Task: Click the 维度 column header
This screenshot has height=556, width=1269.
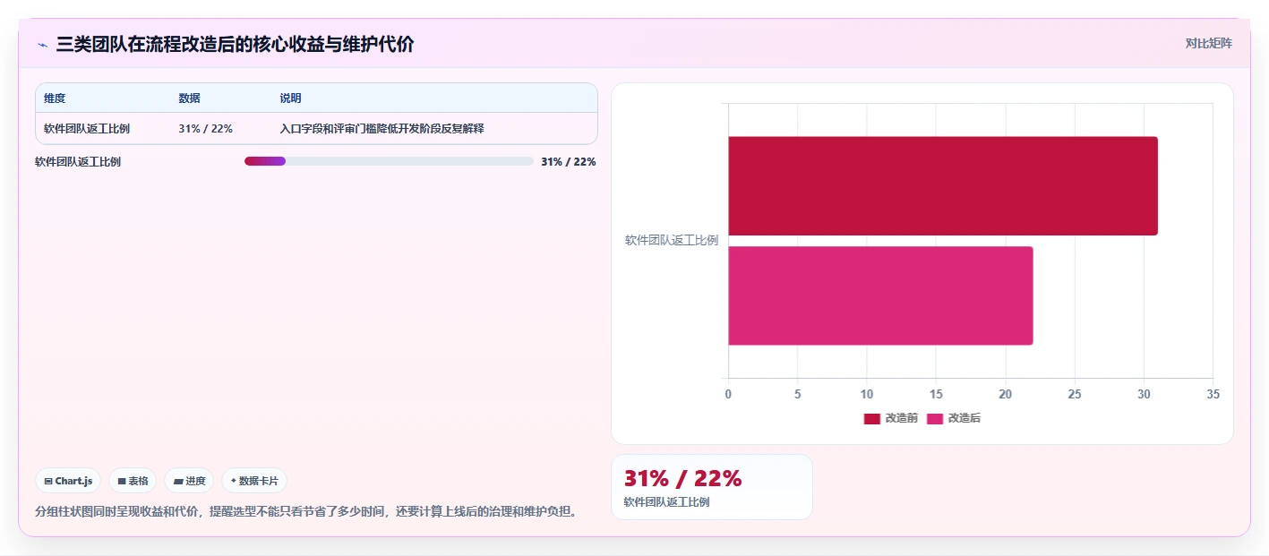Action: (x=55, y=98)
